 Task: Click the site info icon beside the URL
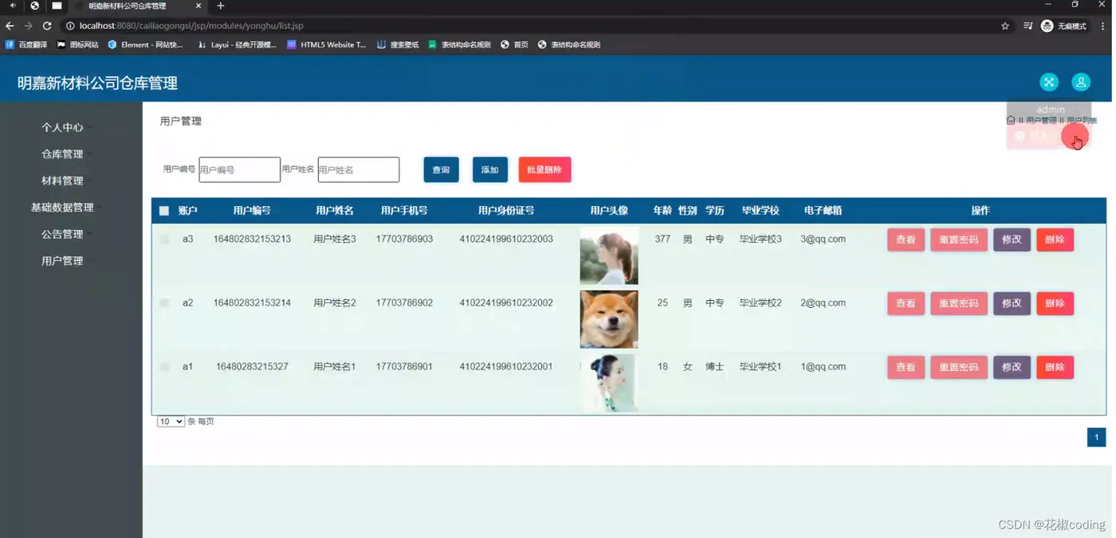[x=70, y=25]
